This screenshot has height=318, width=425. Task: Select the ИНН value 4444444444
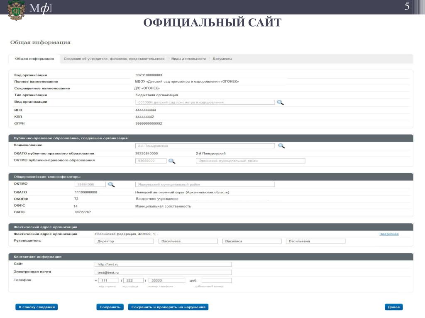[146, 110]
